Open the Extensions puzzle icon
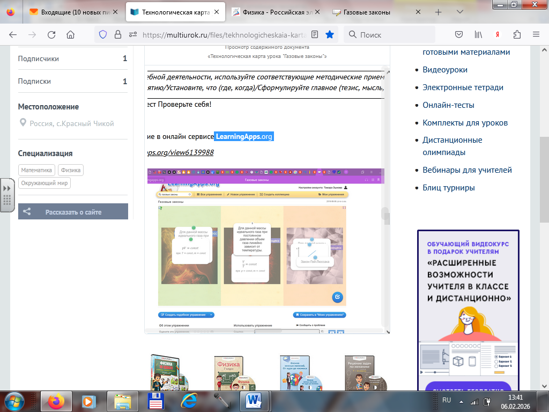This screenshot has width=549, height=412. [x=517, y=34]
